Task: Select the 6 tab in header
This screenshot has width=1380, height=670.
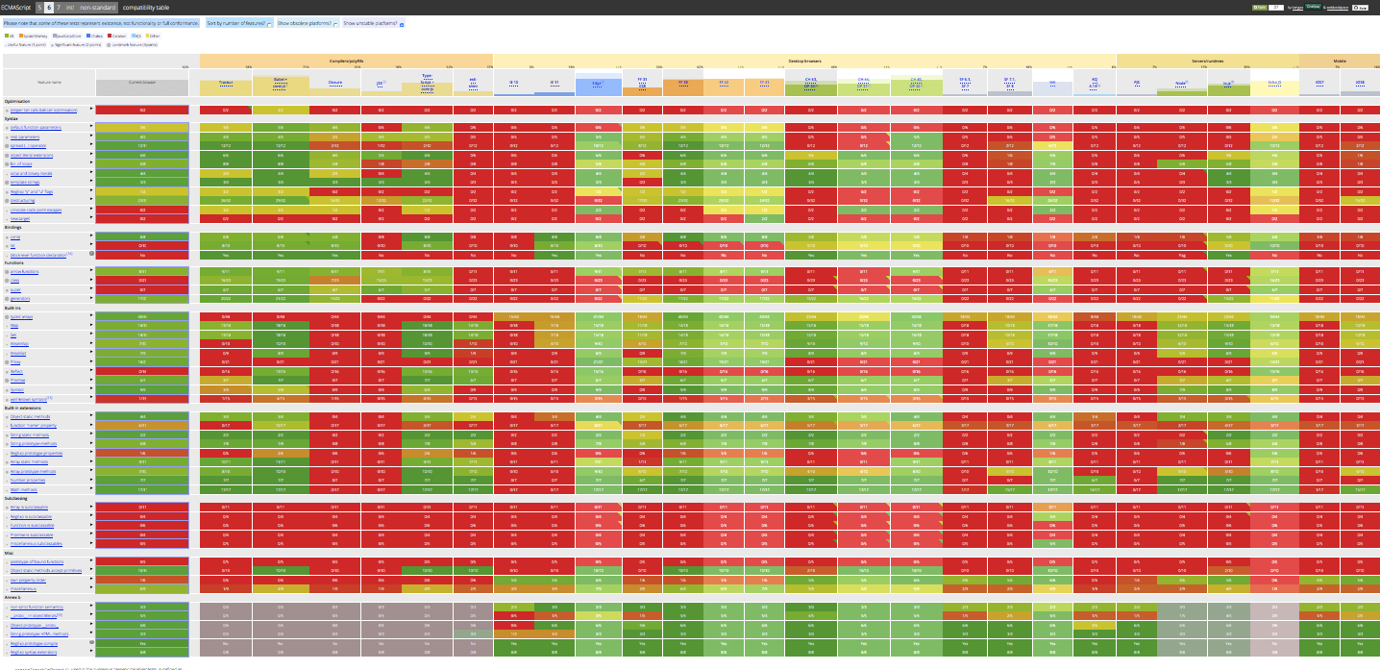Action: [x=49, y=8]
